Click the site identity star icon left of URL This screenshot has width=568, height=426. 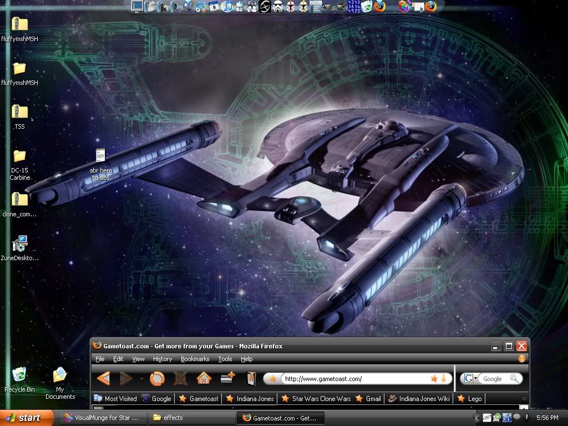[x=273, y=379]
